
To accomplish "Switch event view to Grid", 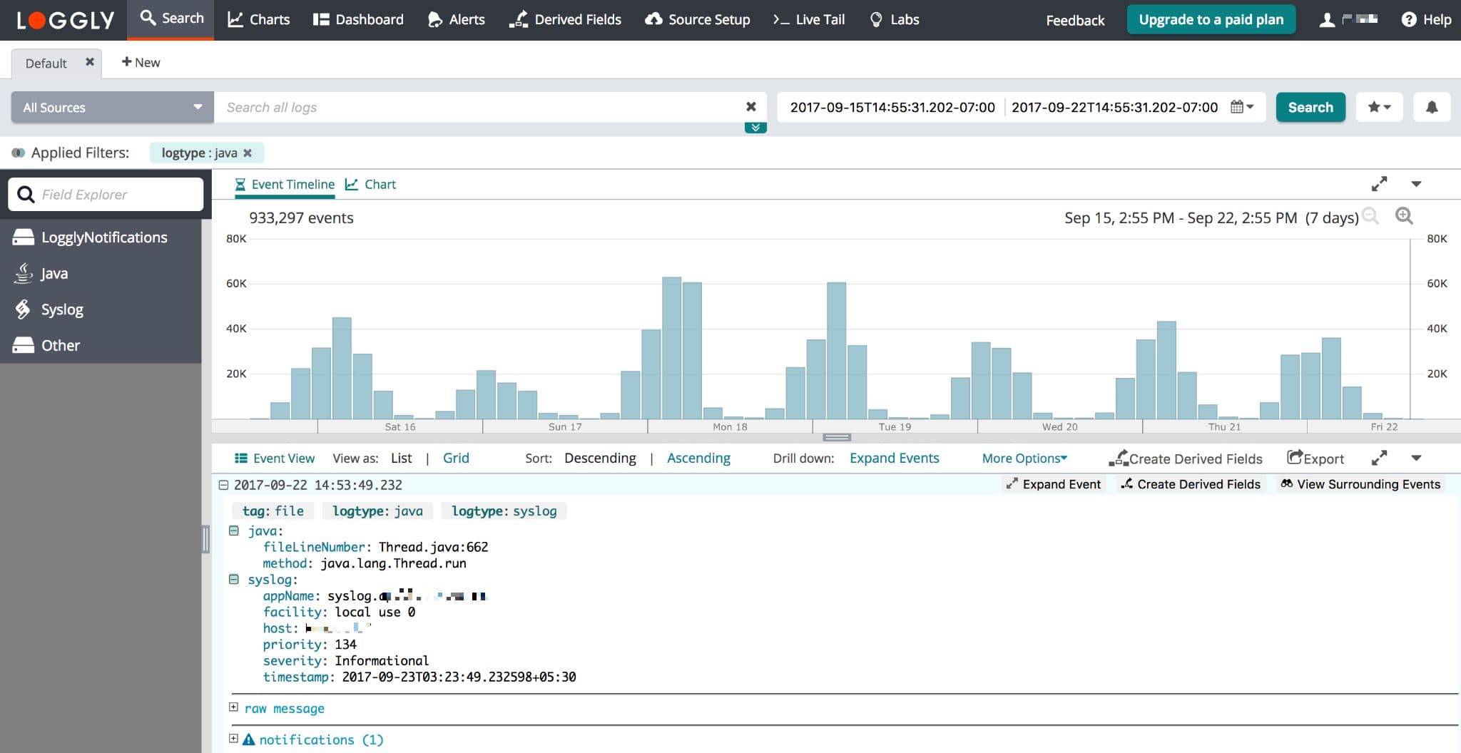I will pyautogui.click(x=456, y=459).
